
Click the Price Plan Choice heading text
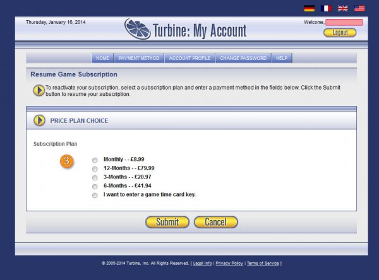point(79,120)
